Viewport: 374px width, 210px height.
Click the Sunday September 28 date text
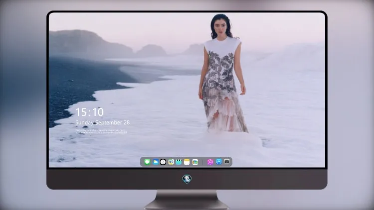103,122
